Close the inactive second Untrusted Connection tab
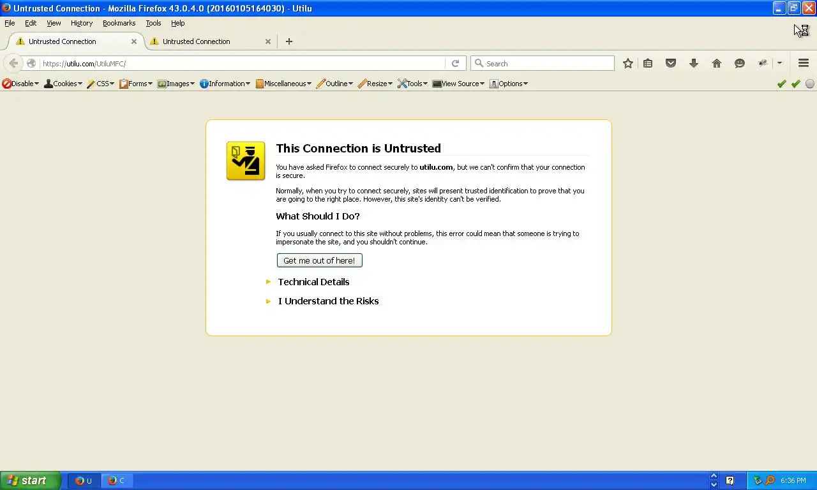The image size is (817, 490). pyautogui.click(x=268, y=41)
